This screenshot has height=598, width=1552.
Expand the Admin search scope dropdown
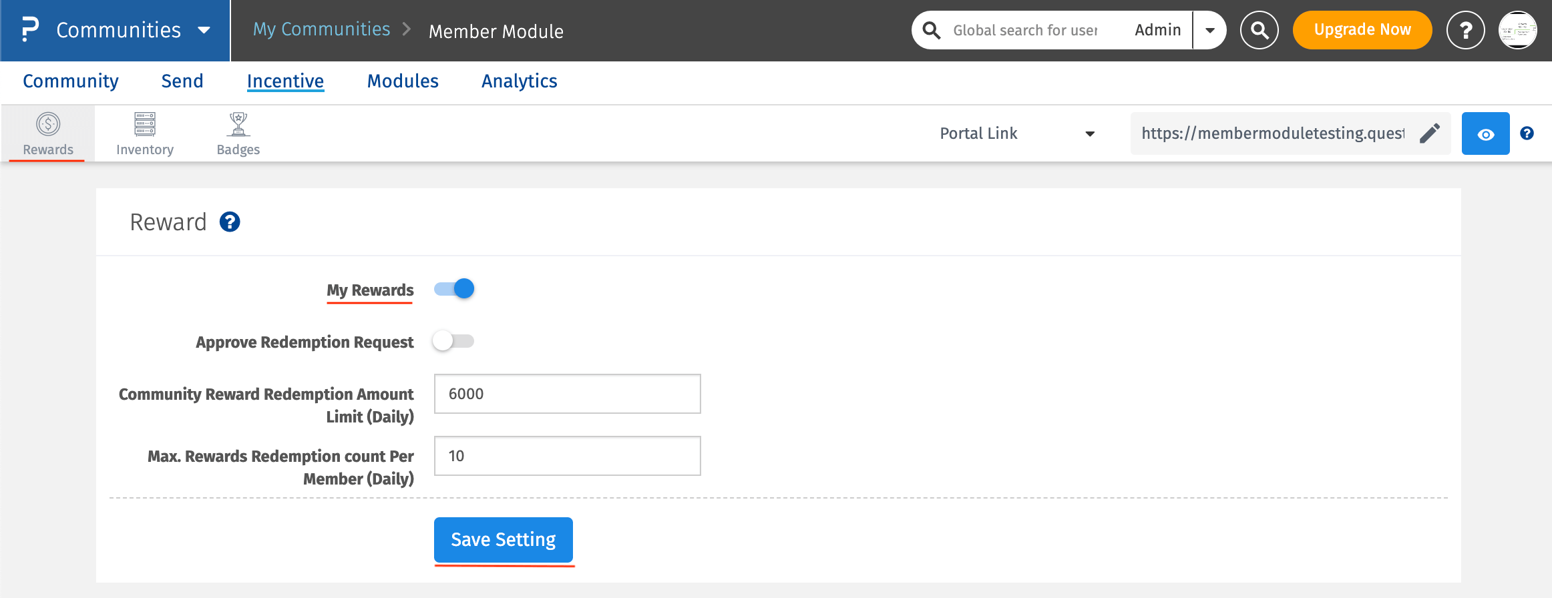[1209, 30]
